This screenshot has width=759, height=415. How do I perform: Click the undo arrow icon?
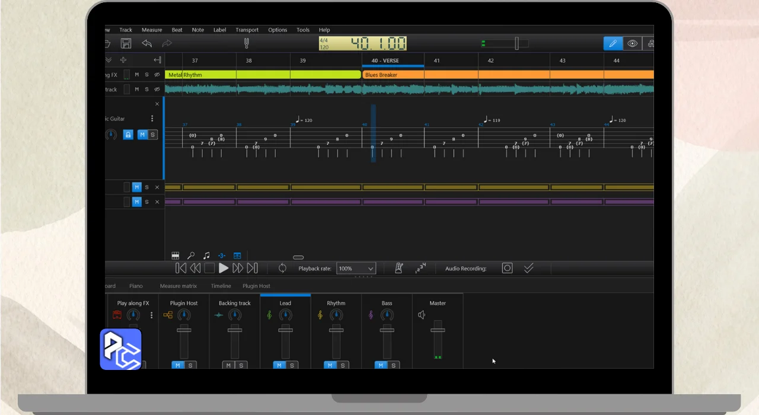(x=146, y=43)
